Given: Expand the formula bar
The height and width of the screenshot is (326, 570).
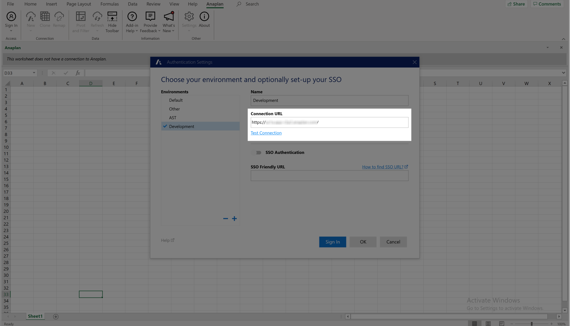Looking at the screenshot, I should [x=564, y=73].
